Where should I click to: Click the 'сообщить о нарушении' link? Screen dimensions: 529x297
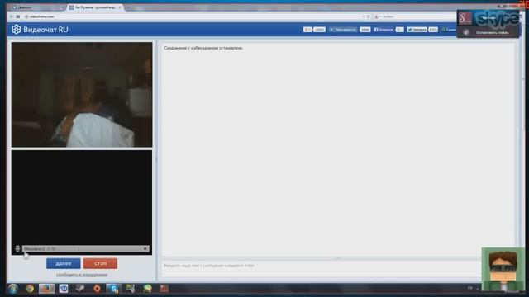pos(82,275)
